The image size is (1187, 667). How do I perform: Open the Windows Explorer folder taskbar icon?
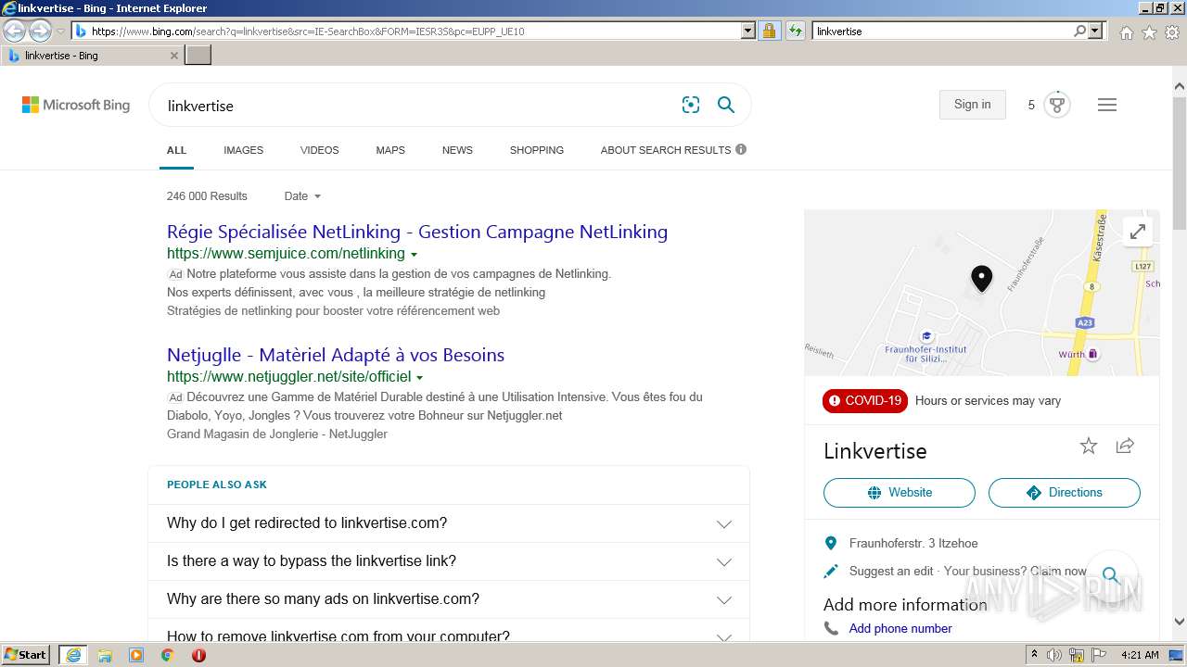pos(105,655)
